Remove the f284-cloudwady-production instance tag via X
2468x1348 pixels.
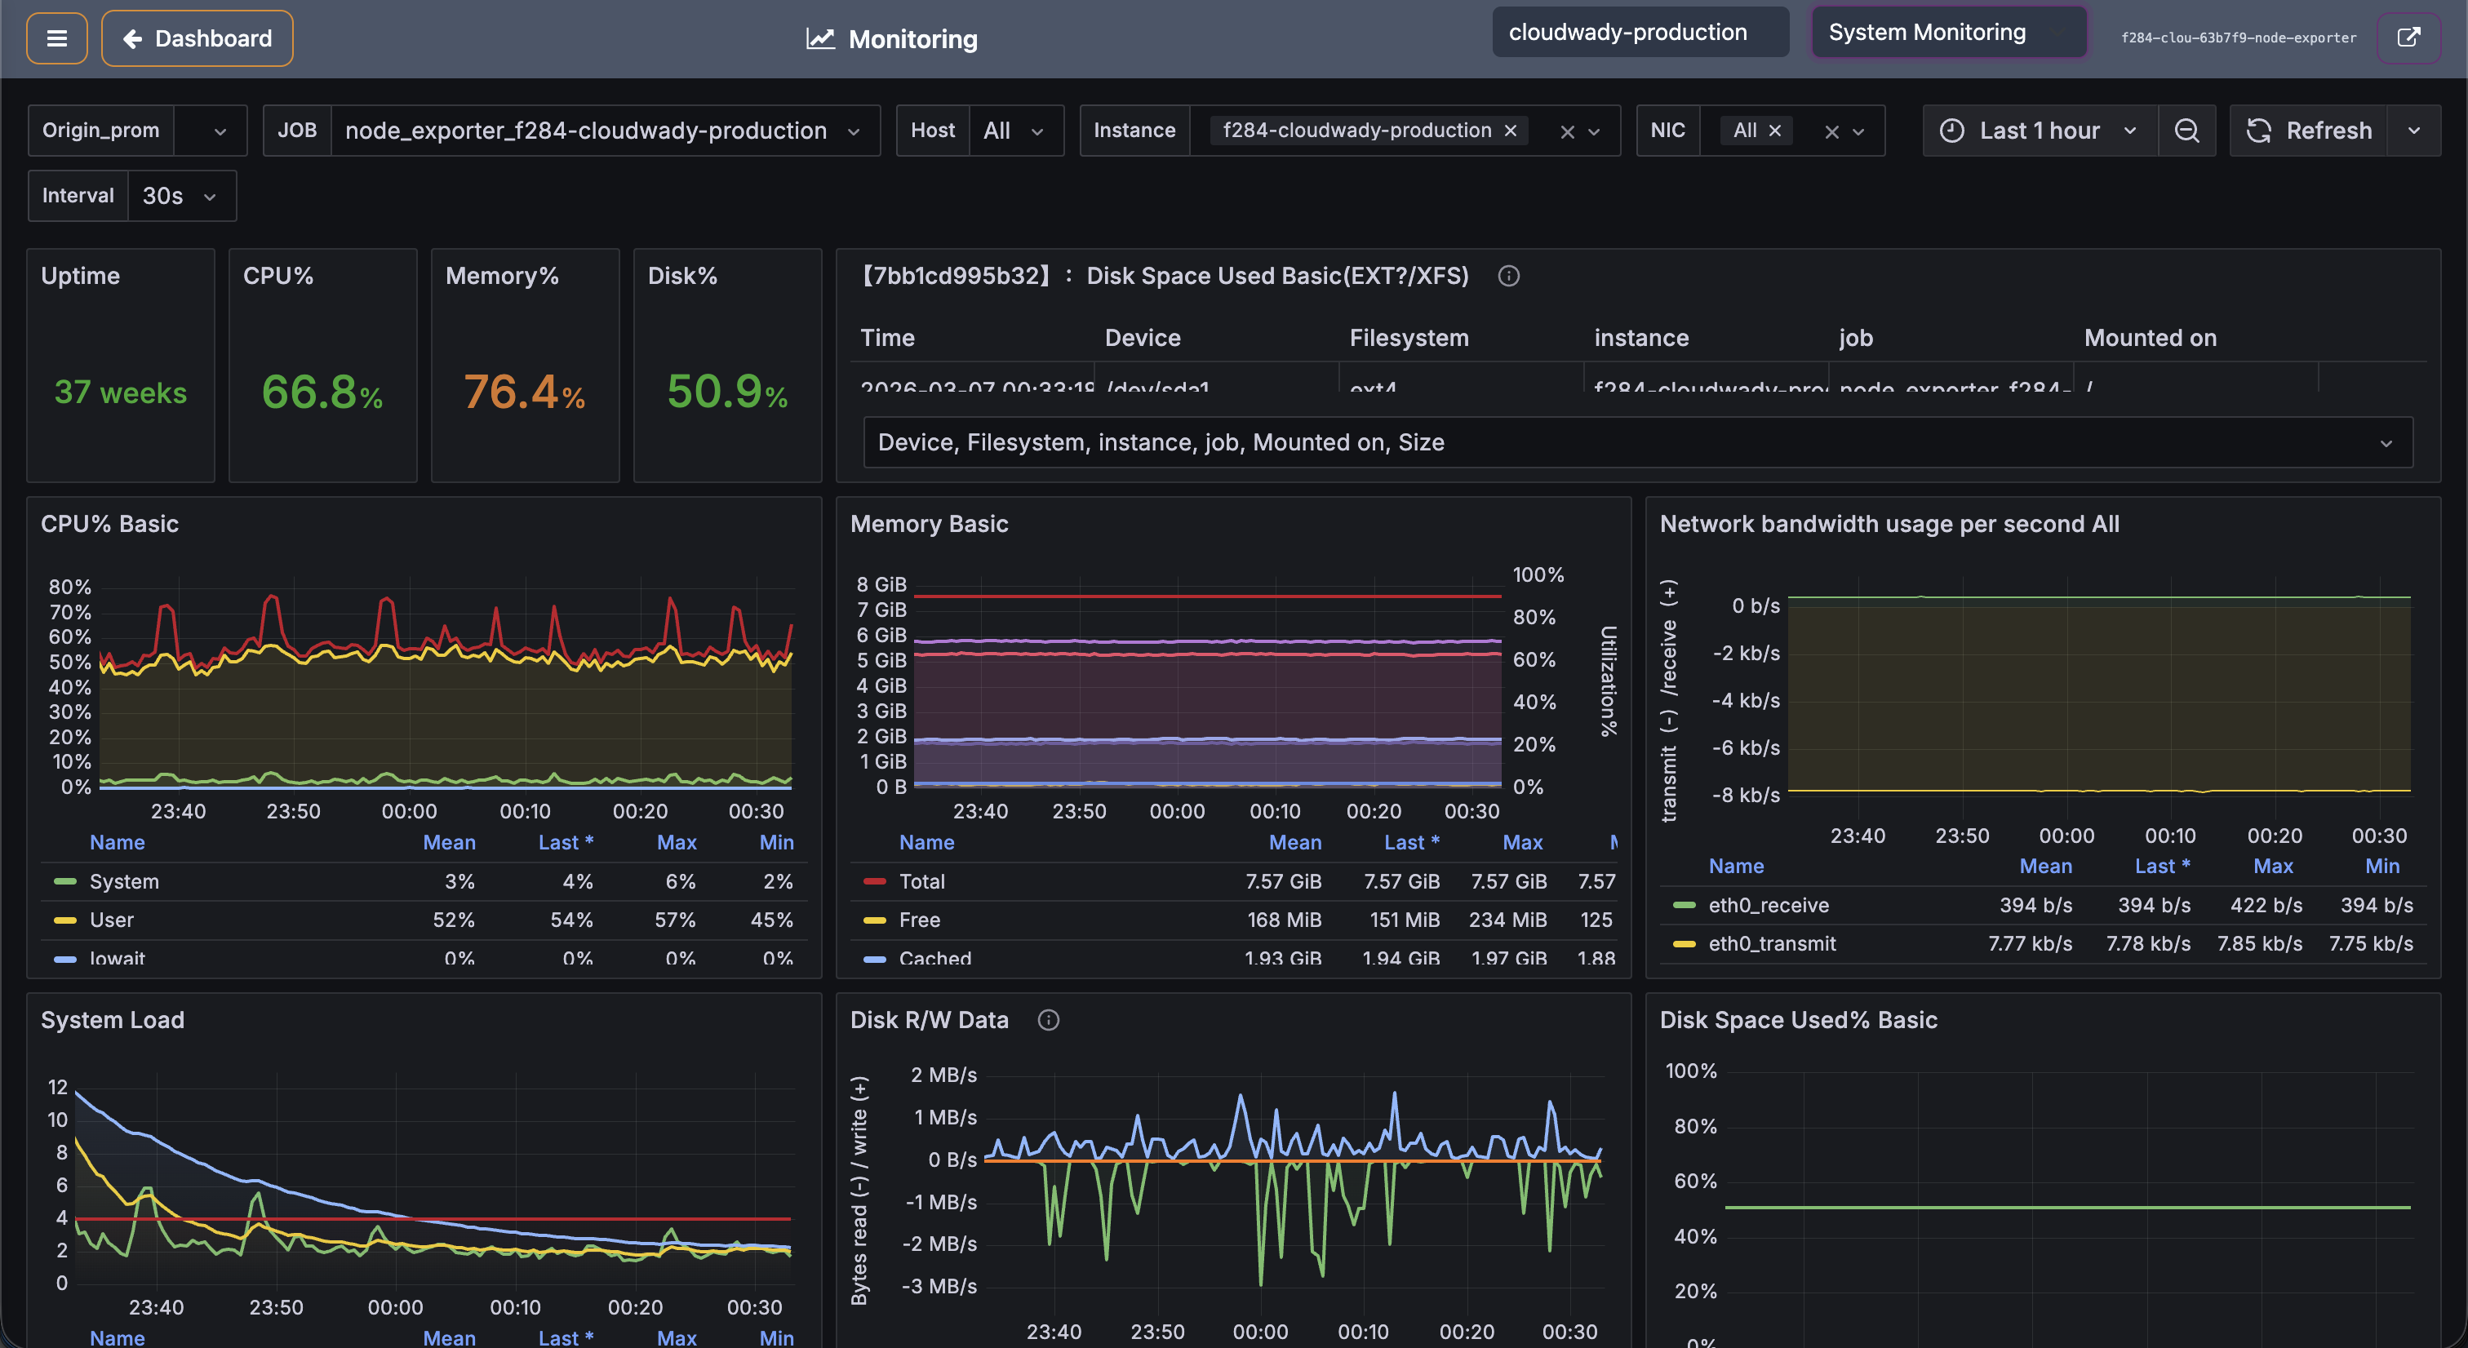tap(1511, 131)
